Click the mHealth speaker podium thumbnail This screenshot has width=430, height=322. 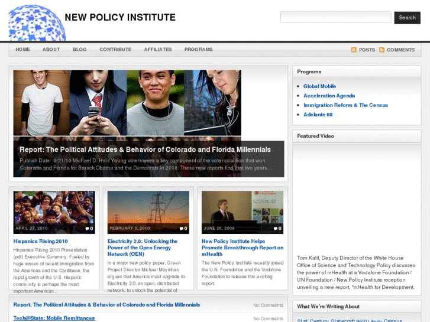[243, 212]
